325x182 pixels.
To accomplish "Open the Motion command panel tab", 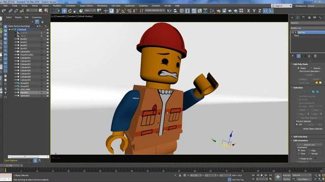I will 309,18.
